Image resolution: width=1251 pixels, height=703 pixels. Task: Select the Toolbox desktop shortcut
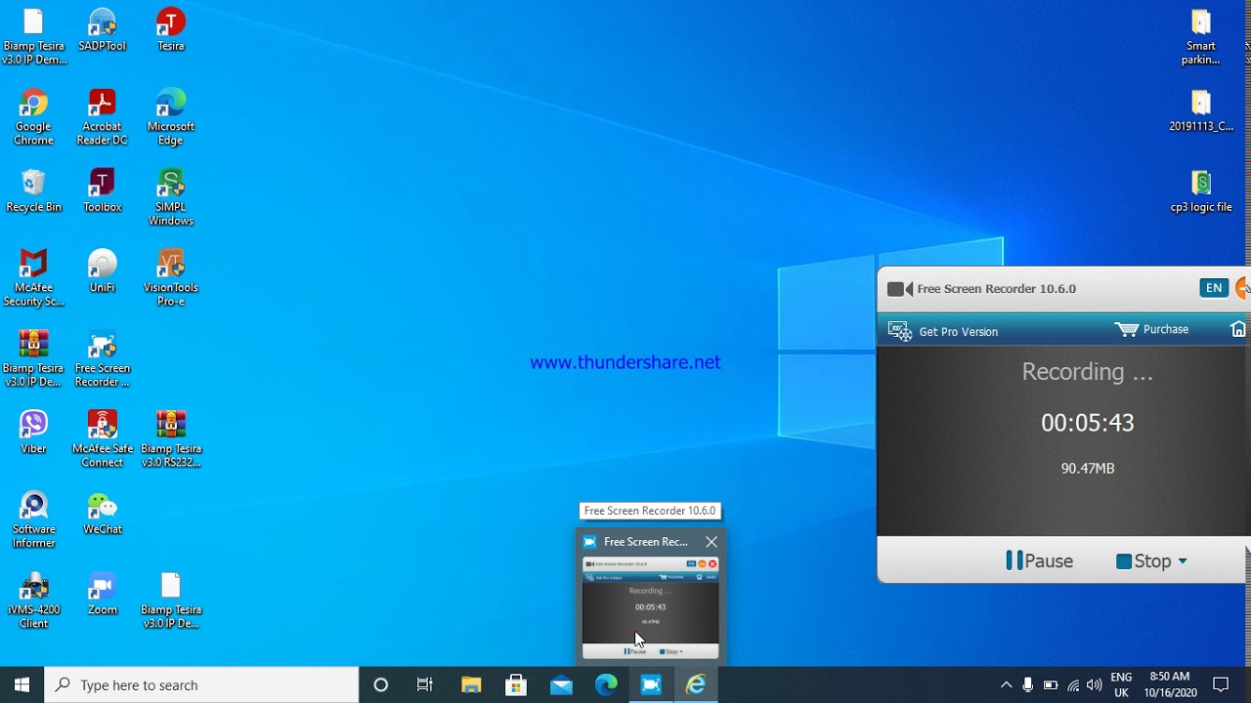(x=103, y=191)
